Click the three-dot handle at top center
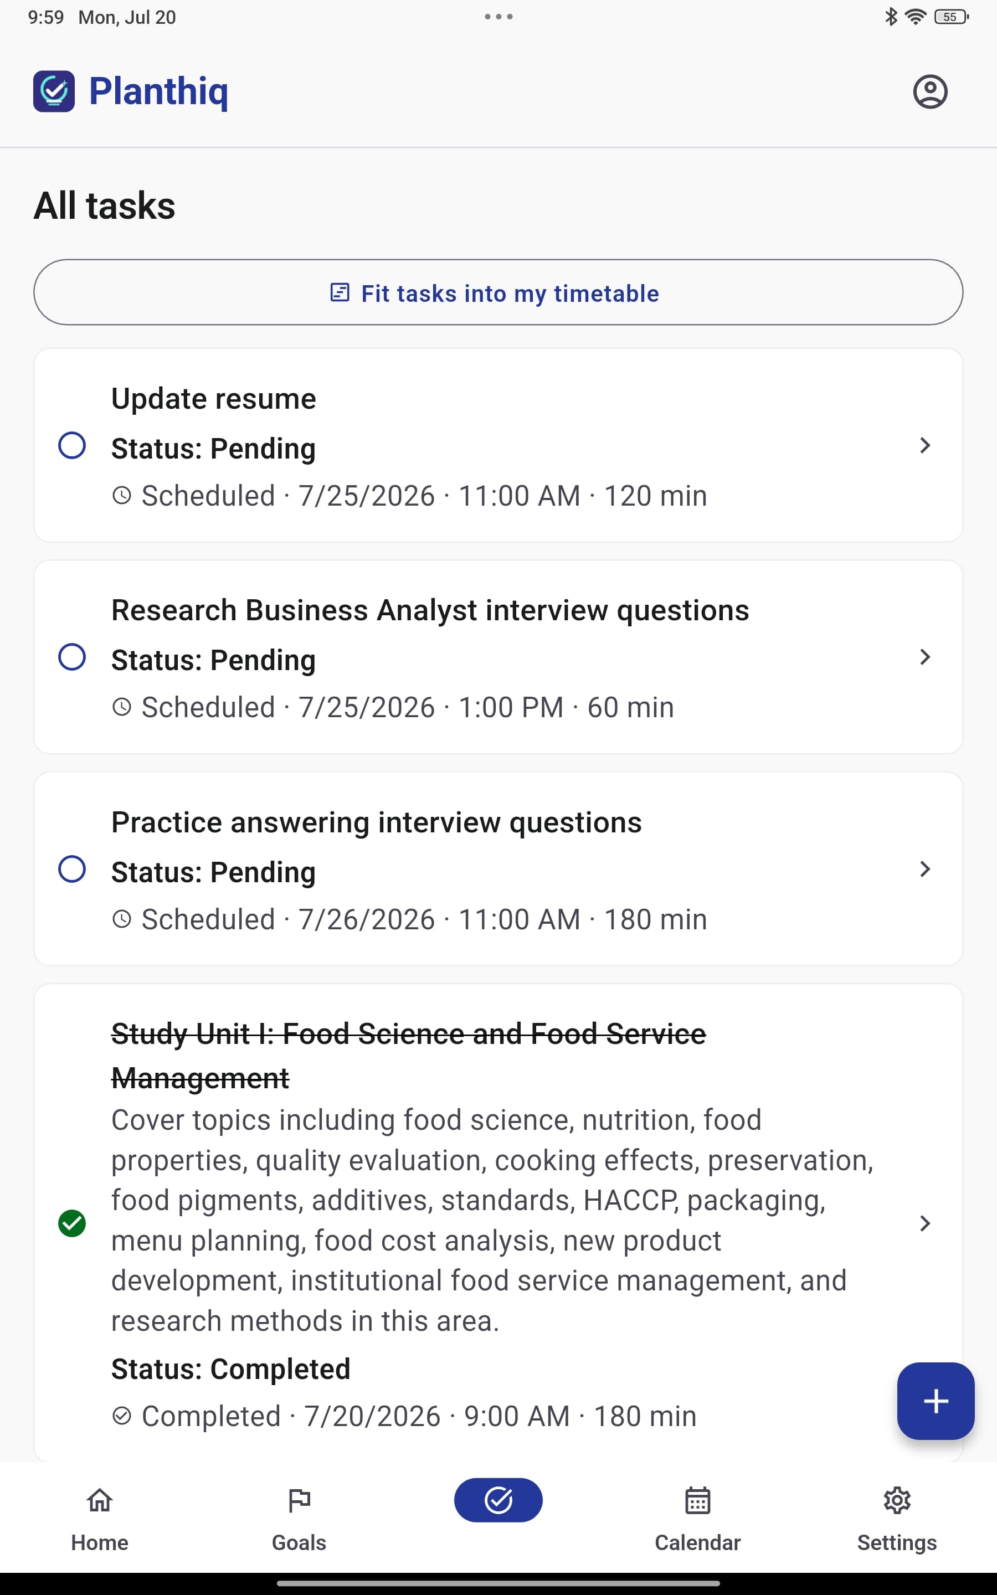The width and height of the screenshot is (997, 1595). [x=498, y=17]
